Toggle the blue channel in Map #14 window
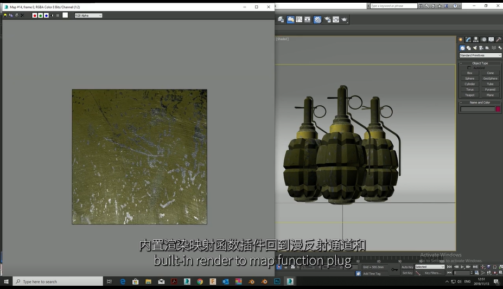This screenshot has width=503, height=289. click(x=46, y=15)
